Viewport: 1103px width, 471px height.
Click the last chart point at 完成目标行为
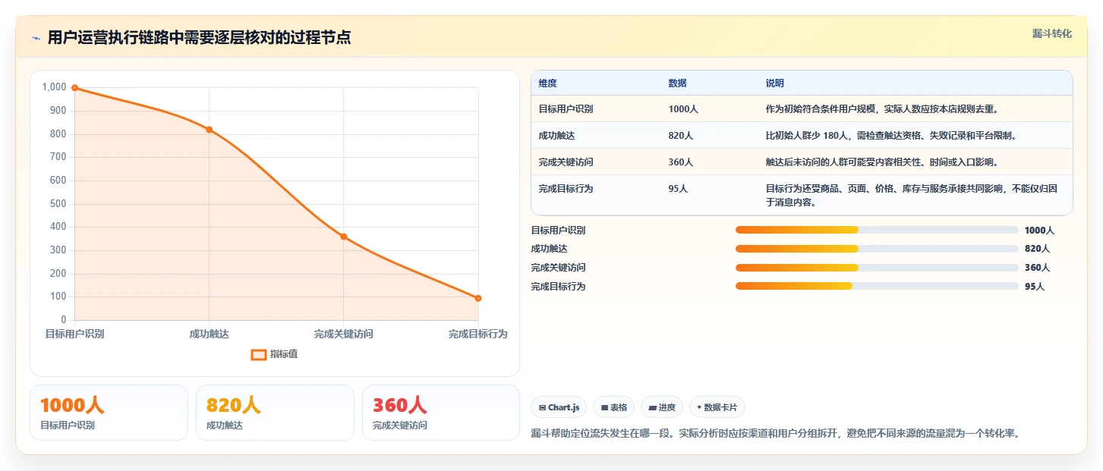pos(478,298)
